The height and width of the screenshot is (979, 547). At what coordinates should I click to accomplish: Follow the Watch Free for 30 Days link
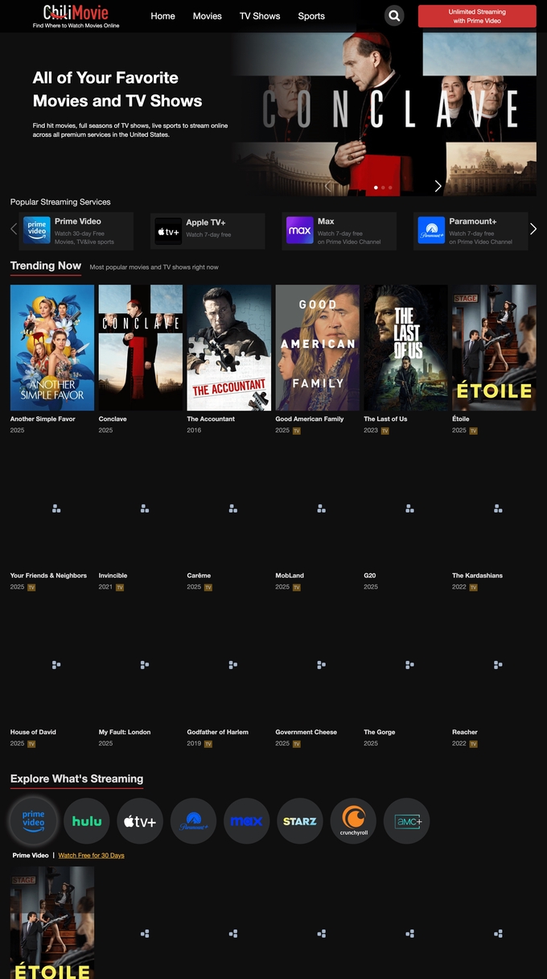(x=91, y=855)
